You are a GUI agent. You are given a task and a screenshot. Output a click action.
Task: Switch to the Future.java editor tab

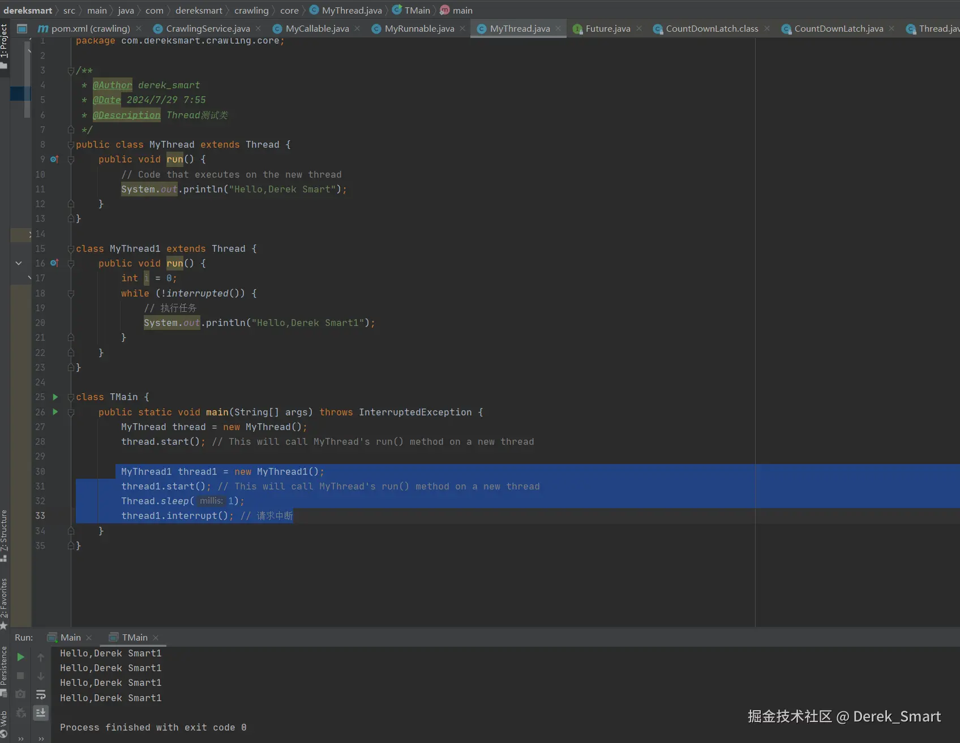coord(607,29)
